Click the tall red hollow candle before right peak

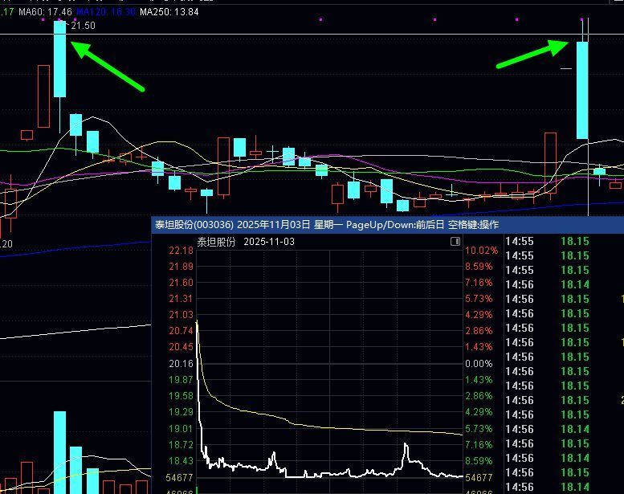(x=550, y=163)
